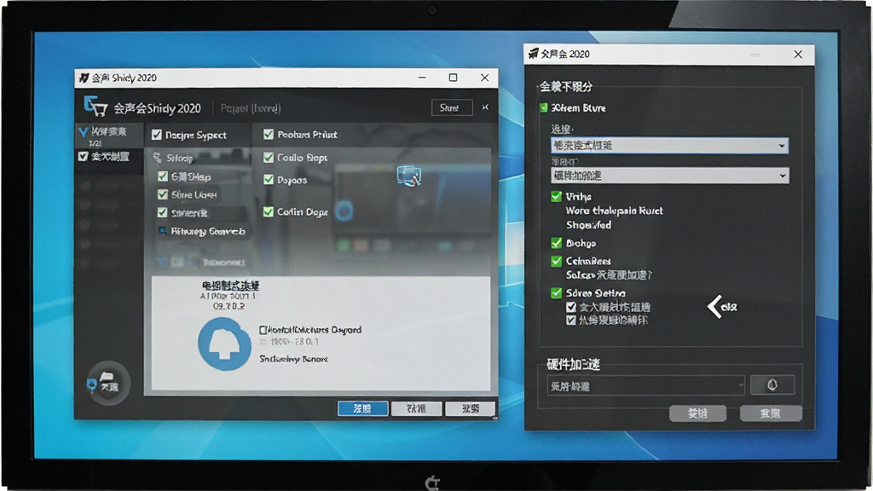The width and height of the screenshot is (873, 491).
Task: Open the first highlighted dropdown in right dialog
Action: [x=669, y=145]
